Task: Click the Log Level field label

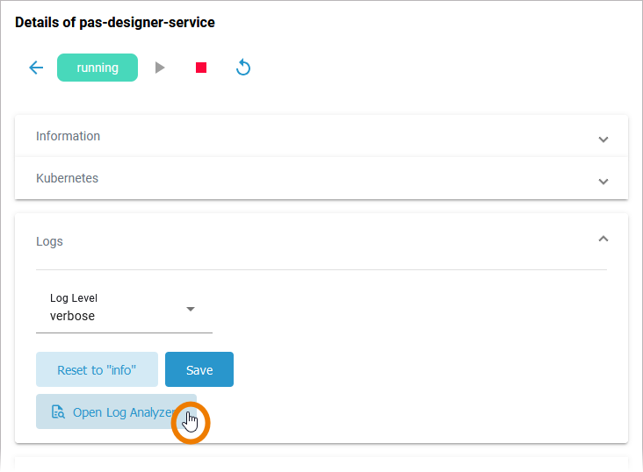Action: coord(74,298)
